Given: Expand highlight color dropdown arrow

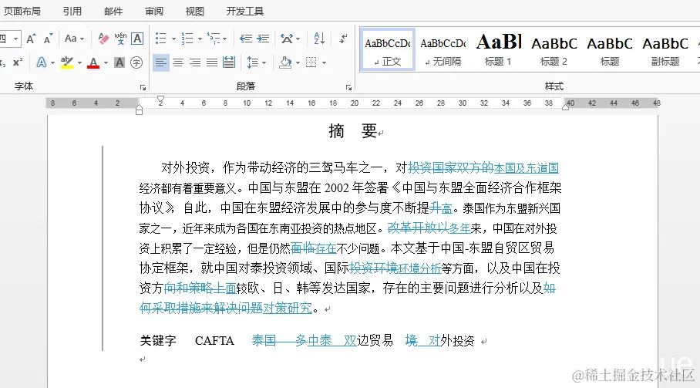Looking at the screenshot, I should pyautogui.click(x=79, y=63).
